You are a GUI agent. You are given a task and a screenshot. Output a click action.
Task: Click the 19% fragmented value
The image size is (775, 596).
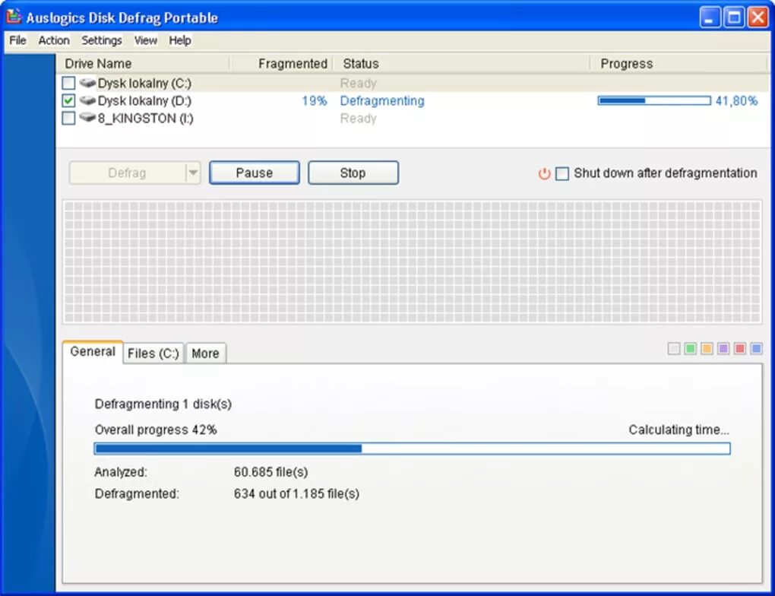tap(315, 100)
